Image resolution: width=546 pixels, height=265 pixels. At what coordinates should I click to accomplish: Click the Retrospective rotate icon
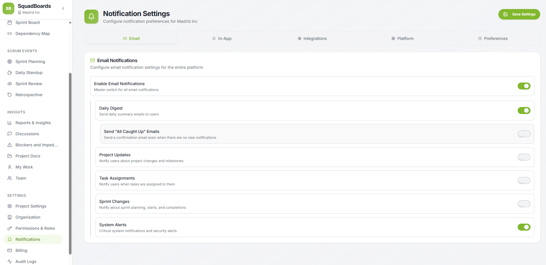(10, 95)
